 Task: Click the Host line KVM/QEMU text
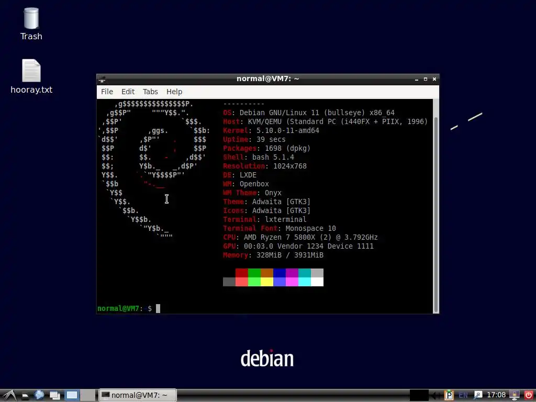point(325,121)
